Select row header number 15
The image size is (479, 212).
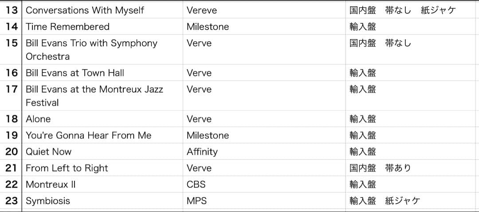coord(12,43)
